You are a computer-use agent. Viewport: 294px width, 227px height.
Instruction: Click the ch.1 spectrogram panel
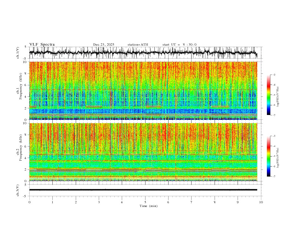click(143, 91)
